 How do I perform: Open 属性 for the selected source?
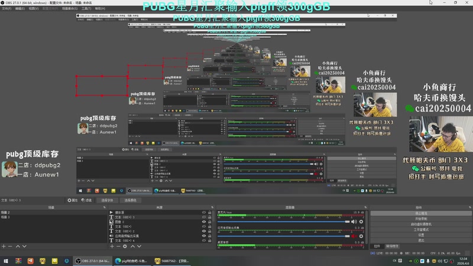click(x=72, y=200)
